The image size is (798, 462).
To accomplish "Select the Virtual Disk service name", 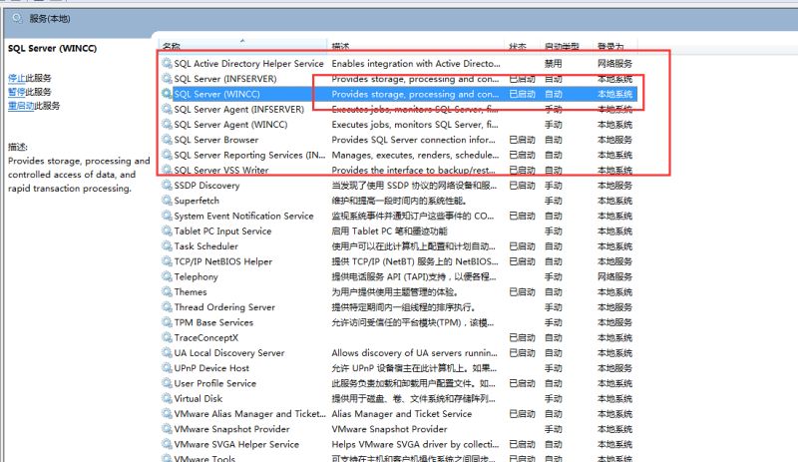I will pyautogui.click(x=198, y=398).
